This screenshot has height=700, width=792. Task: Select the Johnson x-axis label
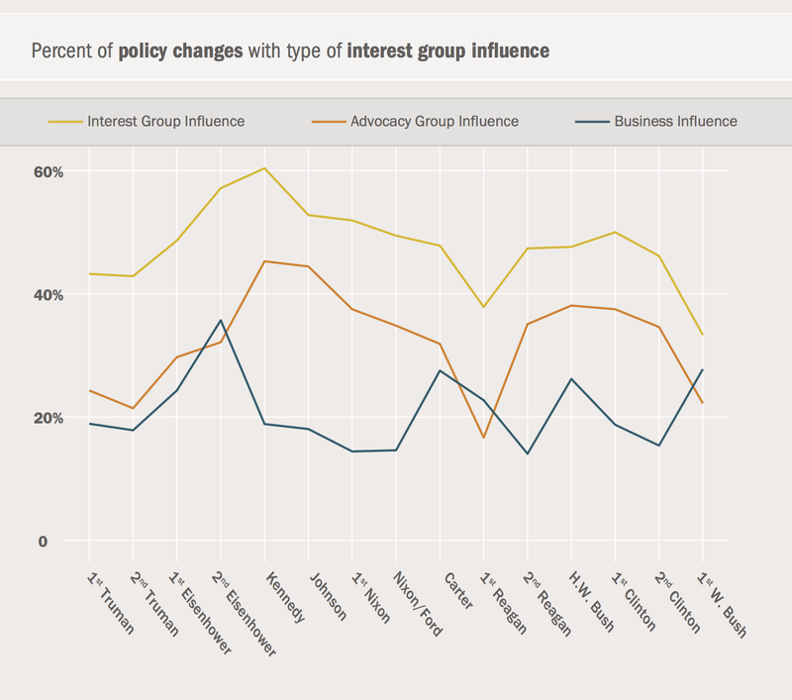tap(328, 594)
